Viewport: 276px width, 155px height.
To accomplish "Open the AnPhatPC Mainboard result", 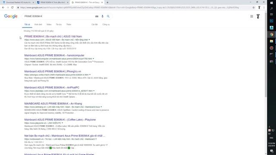I will (52, 87).
